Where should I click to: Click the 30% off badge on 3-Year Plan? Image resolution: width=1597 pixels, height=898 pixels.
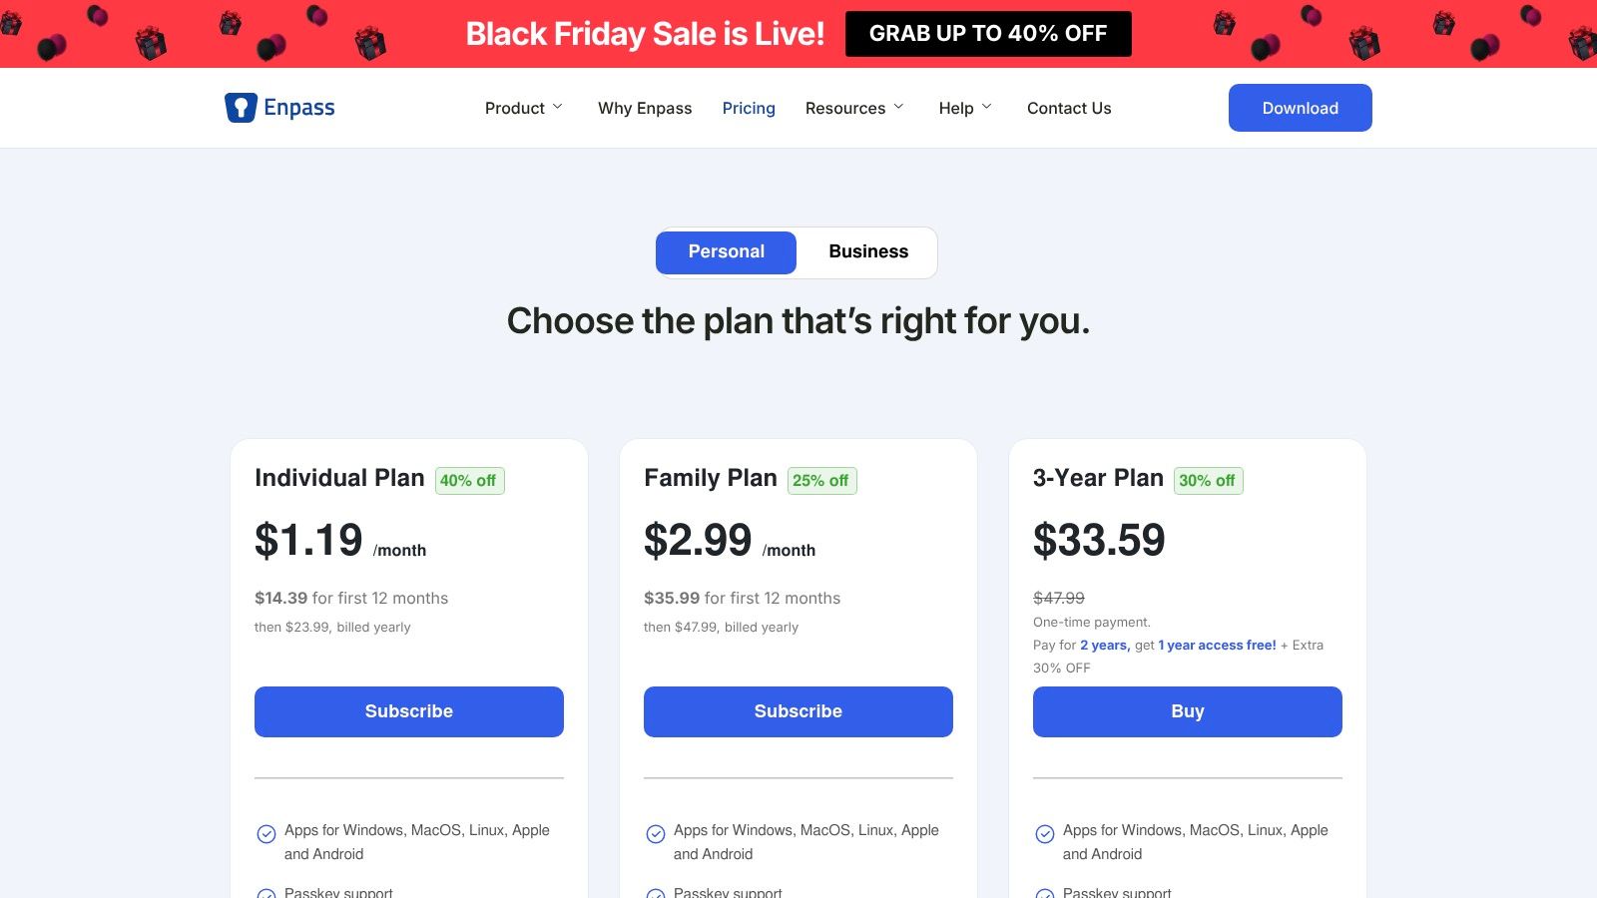[x=1208, y=481]
